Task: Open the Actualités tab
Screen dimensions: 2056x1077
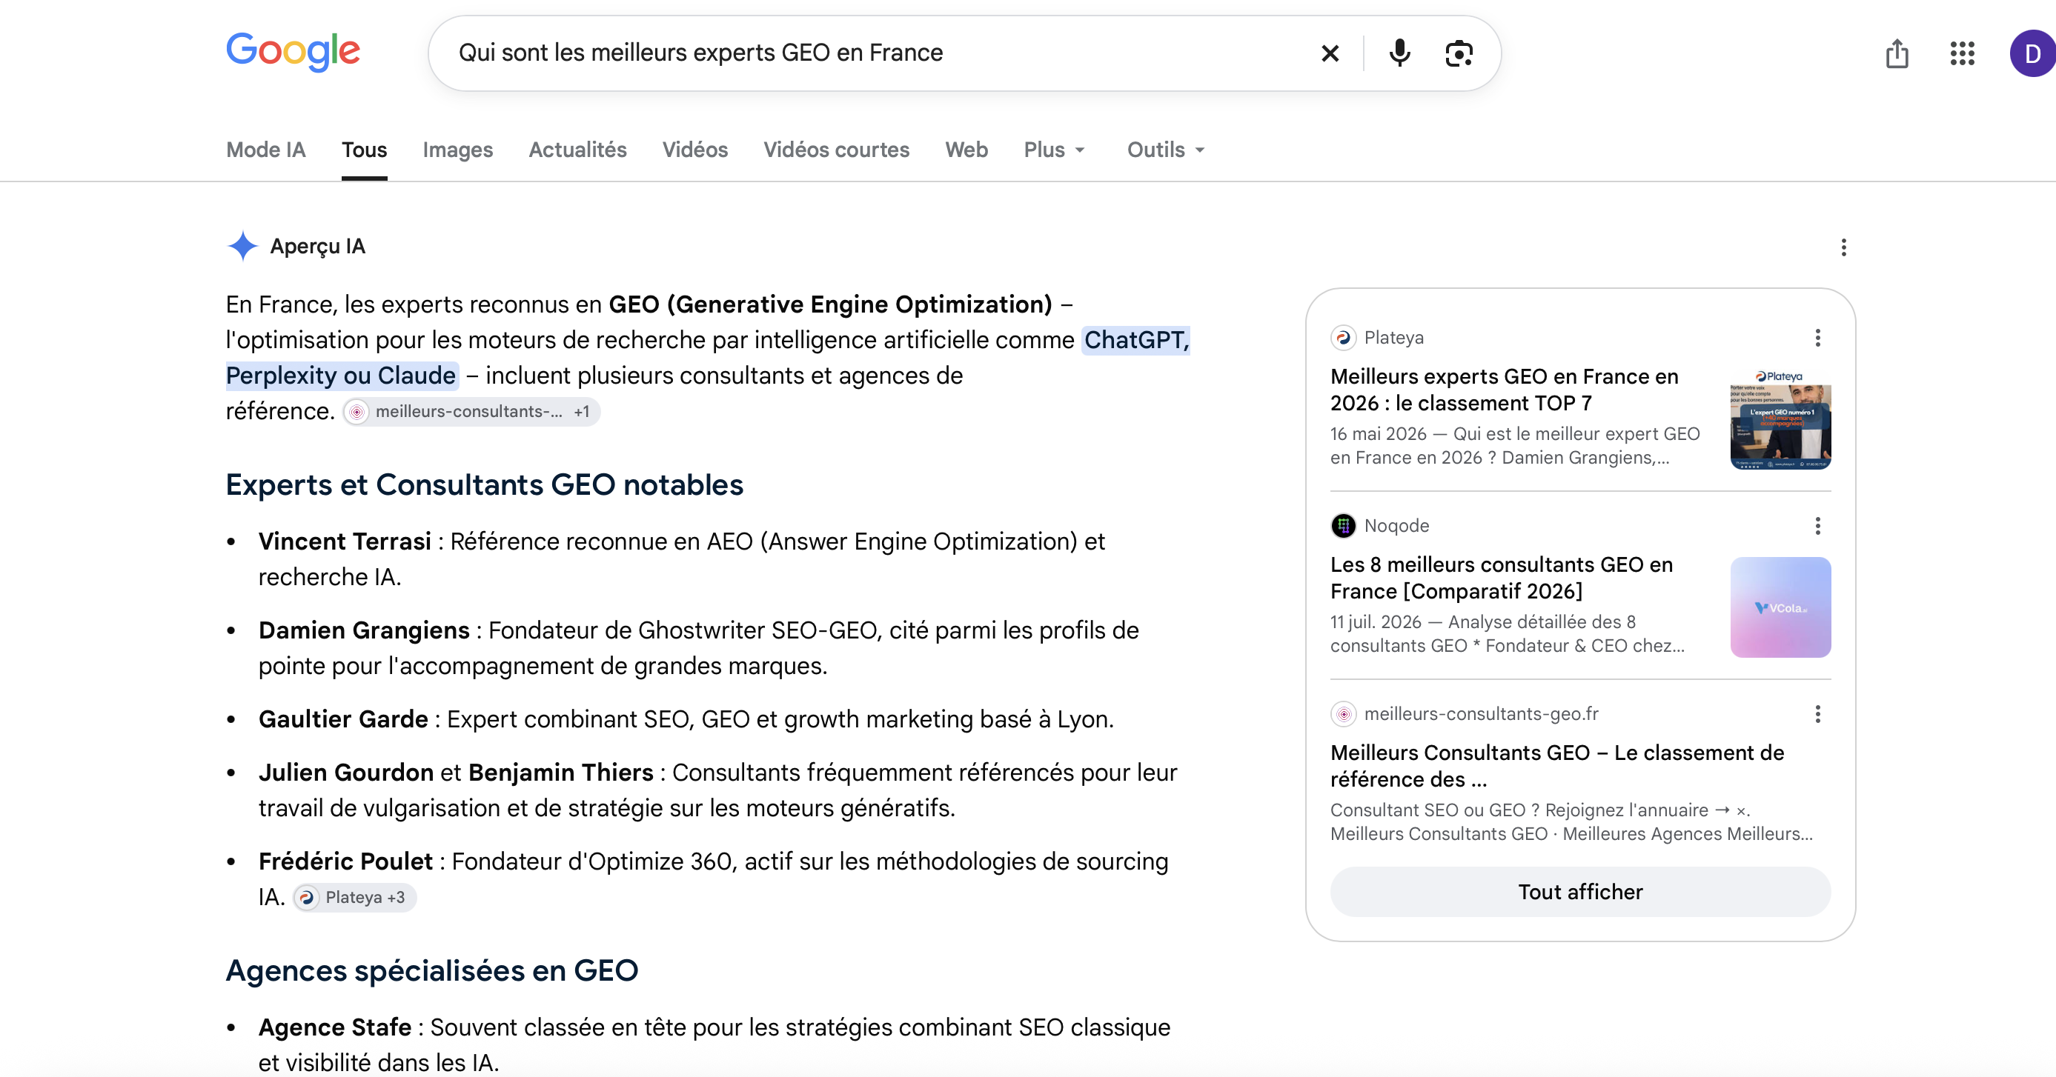Action: pyautogui.click(x=577, y=150)
